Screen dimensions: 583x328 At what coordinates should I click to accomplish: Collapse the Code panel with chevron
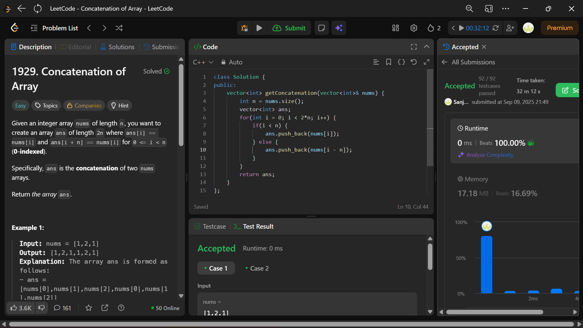426,47
